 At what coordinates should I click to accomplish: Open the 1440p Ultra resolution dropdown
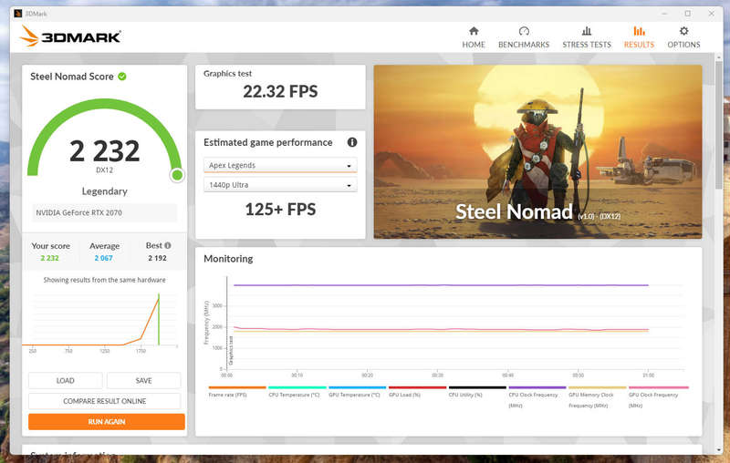(280, 184)
